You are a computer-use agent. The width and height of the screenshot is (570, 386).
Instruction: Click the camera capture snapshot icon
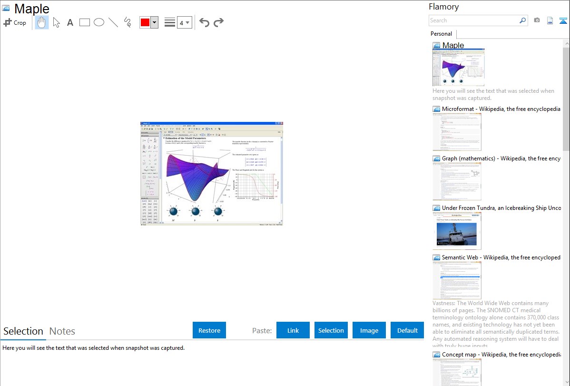click(537, 20)
